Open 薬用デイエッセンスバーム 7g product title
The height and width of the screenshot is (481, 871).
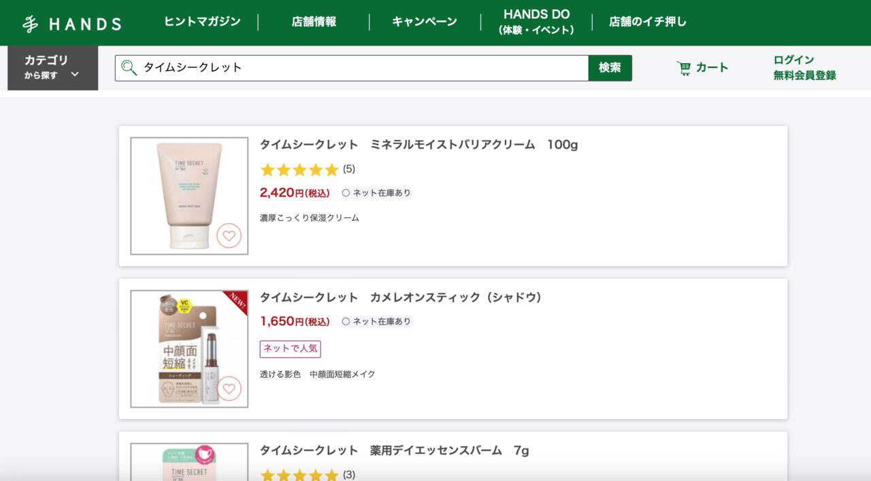[394, 450]
